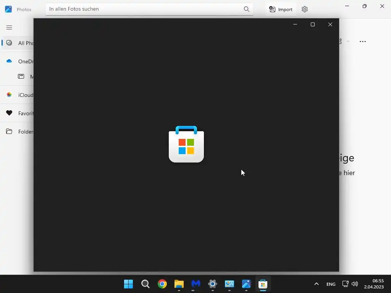Open Malwarebytes from taskbar

tap(196, 284)
